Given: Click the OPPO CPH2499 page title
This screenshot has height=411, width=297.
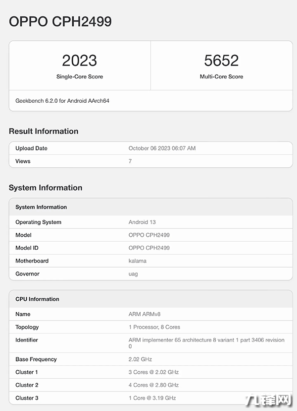Looking at the screenshot, I should pyautogui.click(x=60, y=21).
